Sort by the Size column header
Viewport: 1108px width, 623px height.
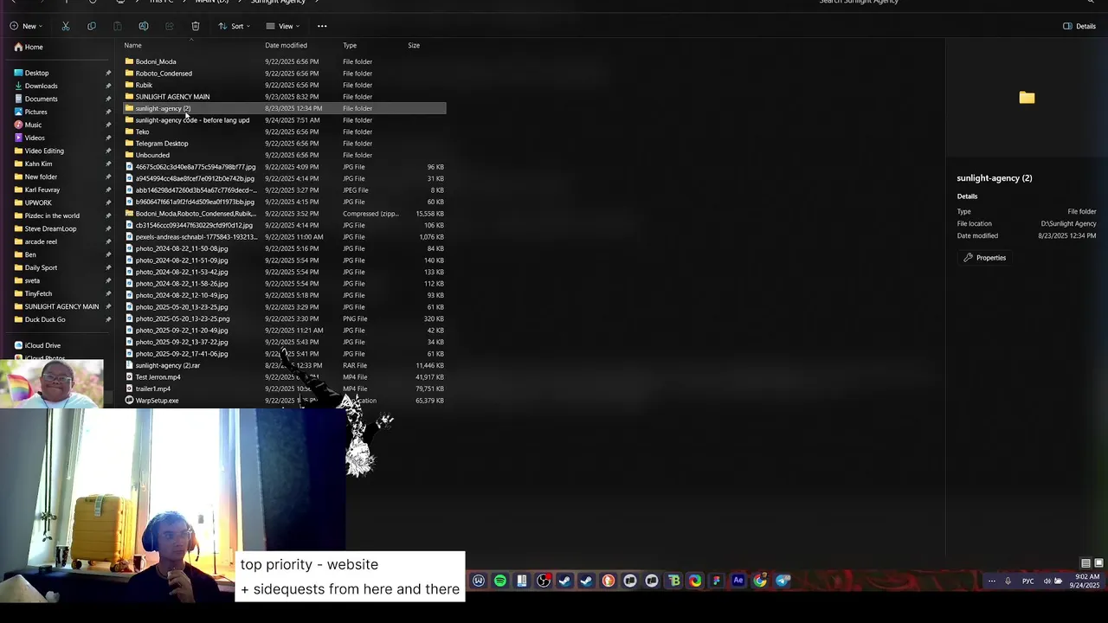(x=414, y=45)
